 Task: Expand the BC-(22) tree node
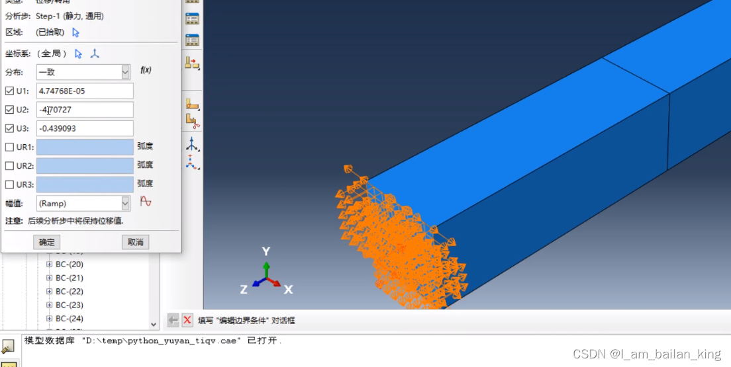coord(50,292)
